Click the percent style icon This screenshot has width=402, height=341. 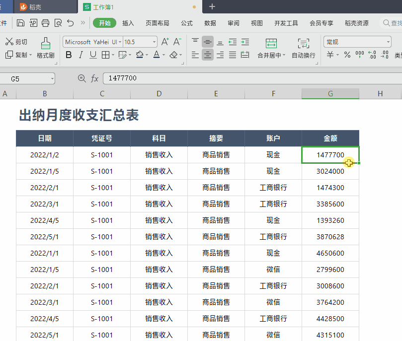point(347,55)
